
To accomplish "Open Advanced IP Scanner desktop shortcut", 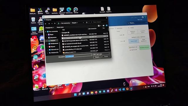I will [x=62, y=11].
